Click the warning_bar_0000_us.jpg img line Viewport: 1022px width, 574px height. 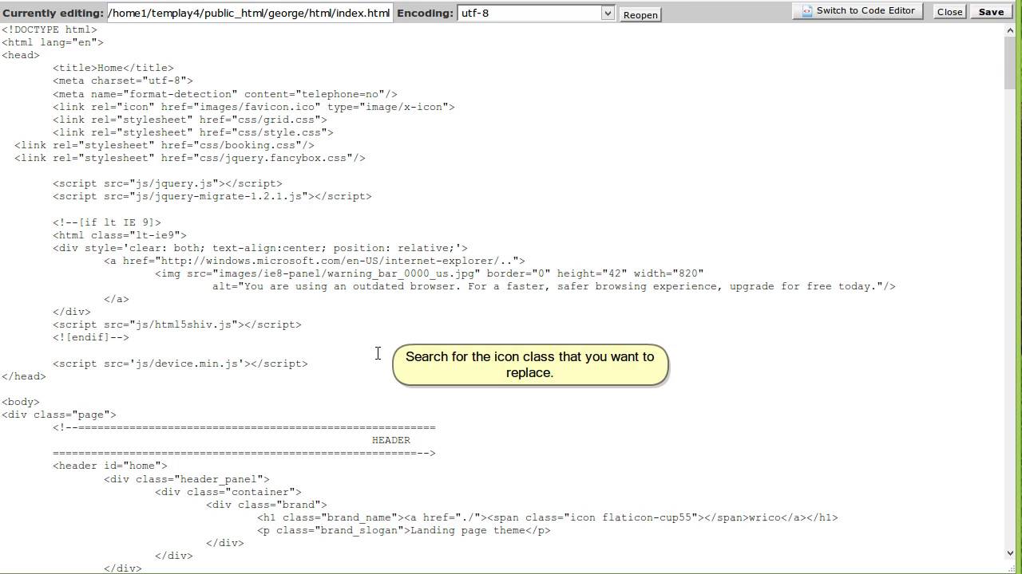(430, 273)
